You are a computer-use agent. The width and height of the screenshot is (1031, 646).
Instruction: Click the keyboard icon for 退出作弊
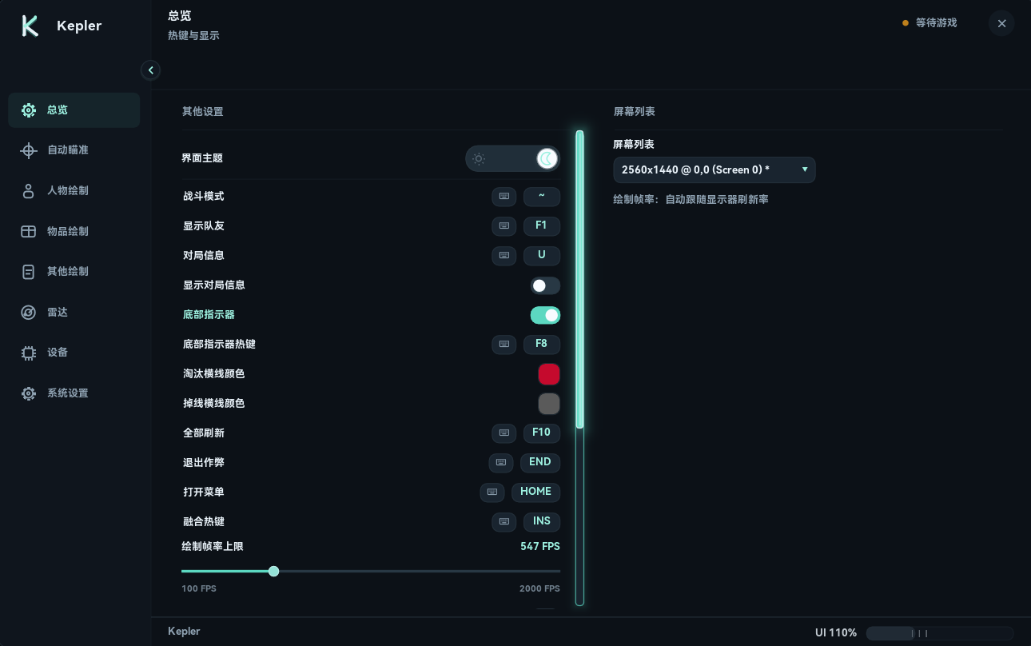(500, 462)
